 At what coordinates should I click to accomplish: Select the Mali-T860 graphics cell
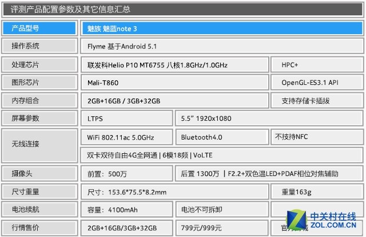click(174, 83)
